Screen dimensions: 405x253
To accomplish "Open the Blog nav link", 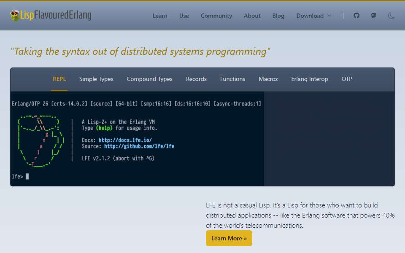I will coord(278,16).
